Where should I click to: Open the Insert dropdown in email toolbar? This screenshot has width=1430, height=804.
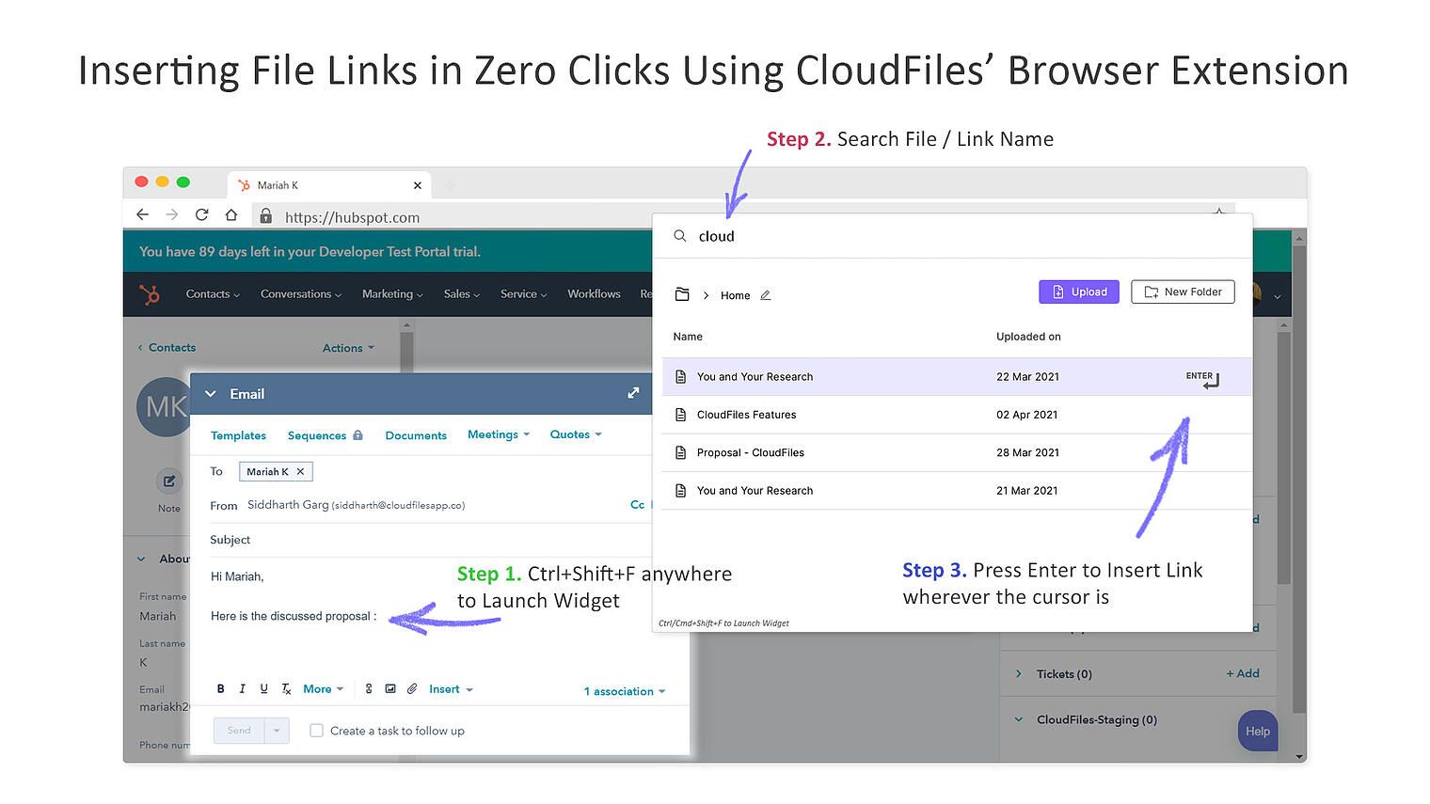click(x=451, y=689)
